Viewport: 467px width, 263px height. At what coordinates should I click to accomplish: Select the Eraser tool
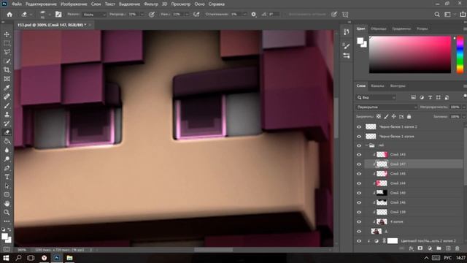click(x=7, y=132)
